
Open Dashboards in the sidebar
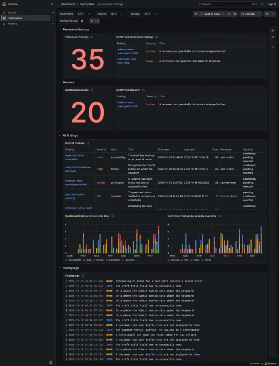click(x=15, y=18)
